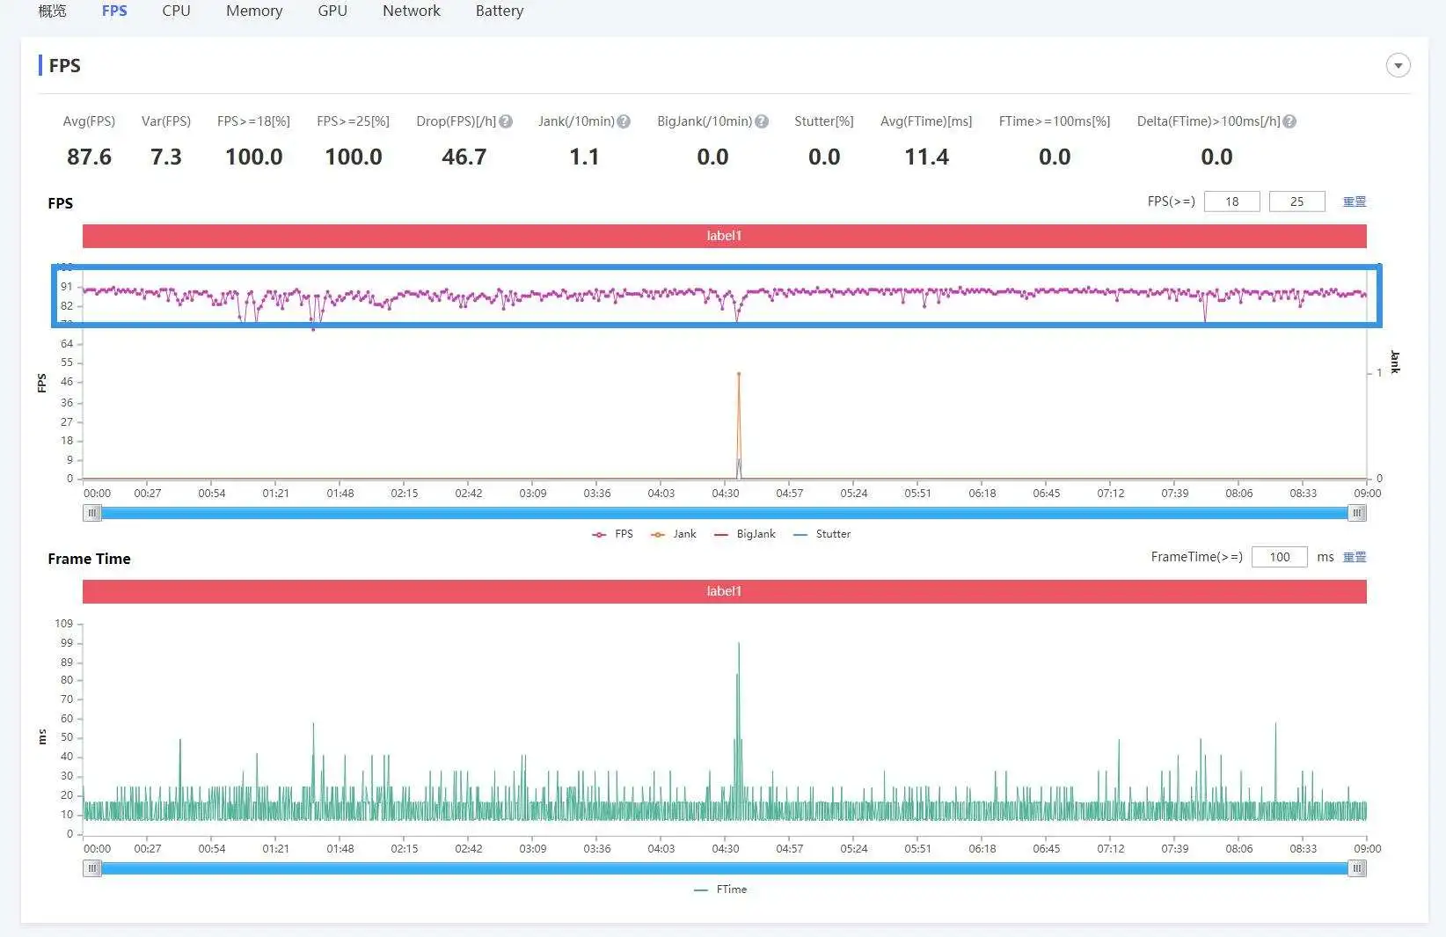Click the FTime>=100ms[%] metric label
The image size is (1446, 937).
click(1055, 121)
